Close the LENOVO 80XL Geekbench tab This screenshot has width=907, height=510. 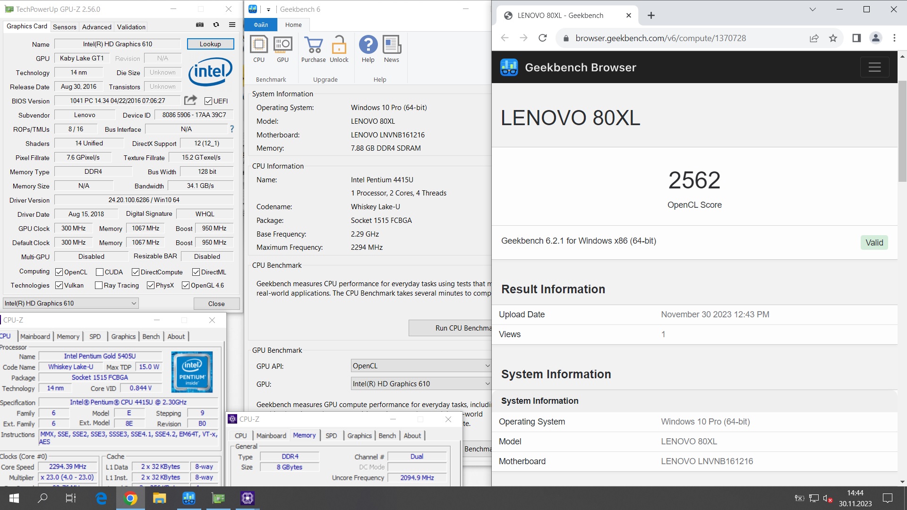(628, 16)
